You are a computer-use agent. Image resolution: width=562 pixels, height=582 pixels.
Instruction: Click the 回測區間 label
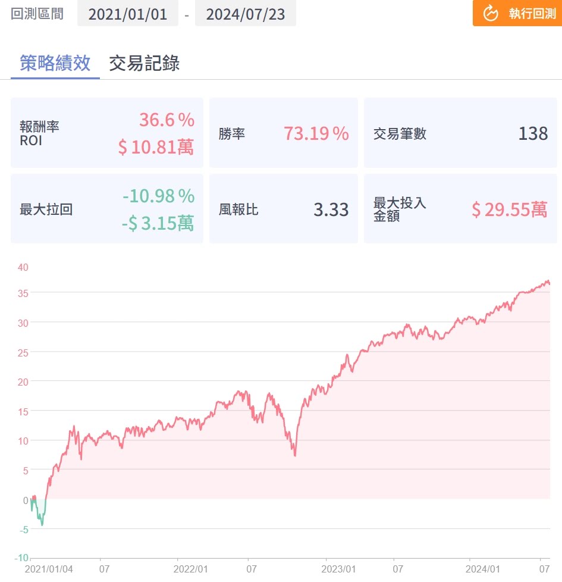click(x=37, y=14)
